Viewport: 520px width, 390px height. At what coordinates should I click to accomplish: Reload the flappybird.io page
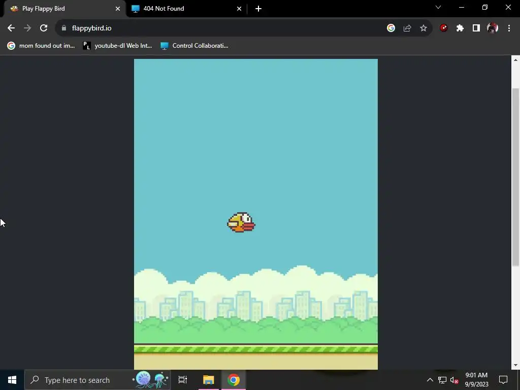[44, 28]
